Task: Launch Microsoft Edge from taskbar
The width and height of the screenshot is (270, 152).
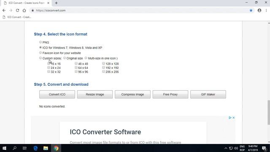Action: coord(35,148)
